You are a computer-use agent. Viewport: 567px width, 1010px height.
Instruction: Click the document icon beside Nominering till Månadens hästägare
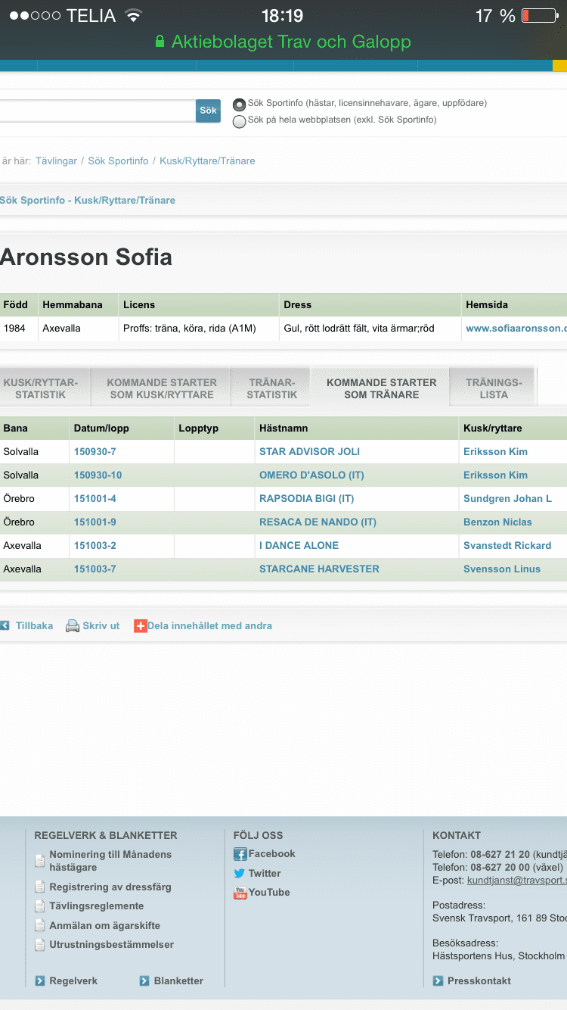40,861
